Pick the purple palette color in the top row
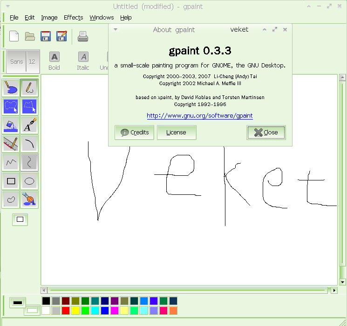The width and height of the screenshot is (347, 326). tap(115, 301)
